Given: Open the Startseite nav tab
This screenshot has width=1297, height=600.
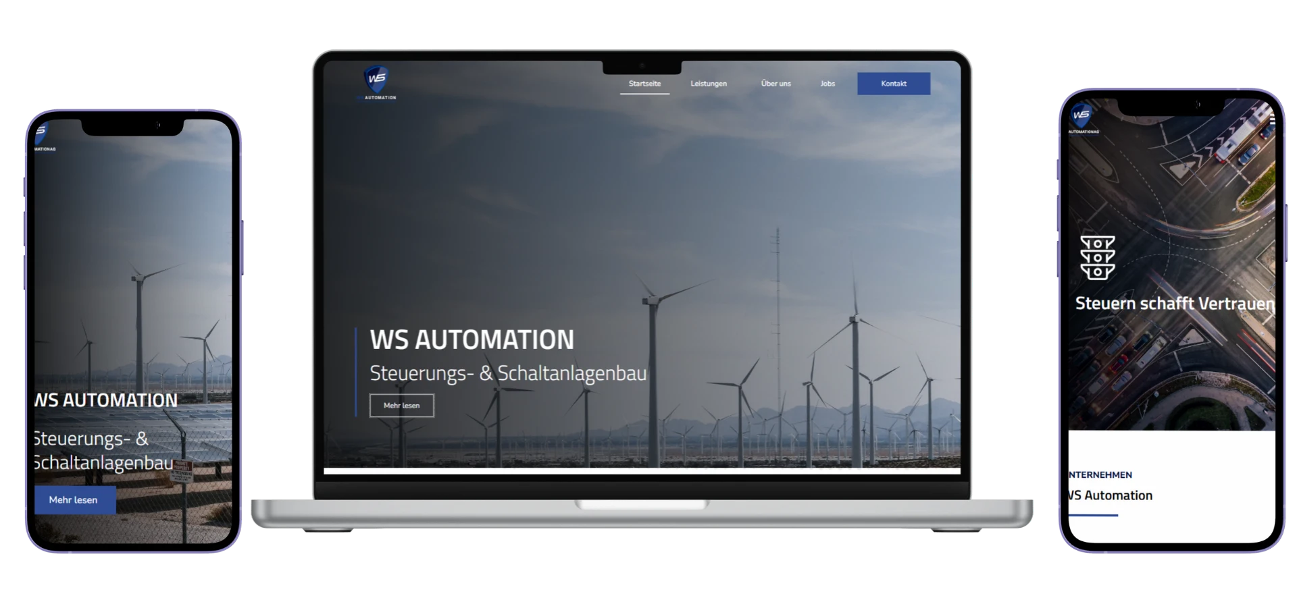Looking at the screenshot, I should click(644, 84).
